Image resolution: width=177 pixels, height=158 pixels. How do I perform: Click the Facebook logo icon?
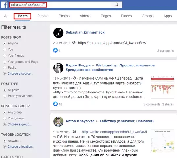click(x=4, y=5)
